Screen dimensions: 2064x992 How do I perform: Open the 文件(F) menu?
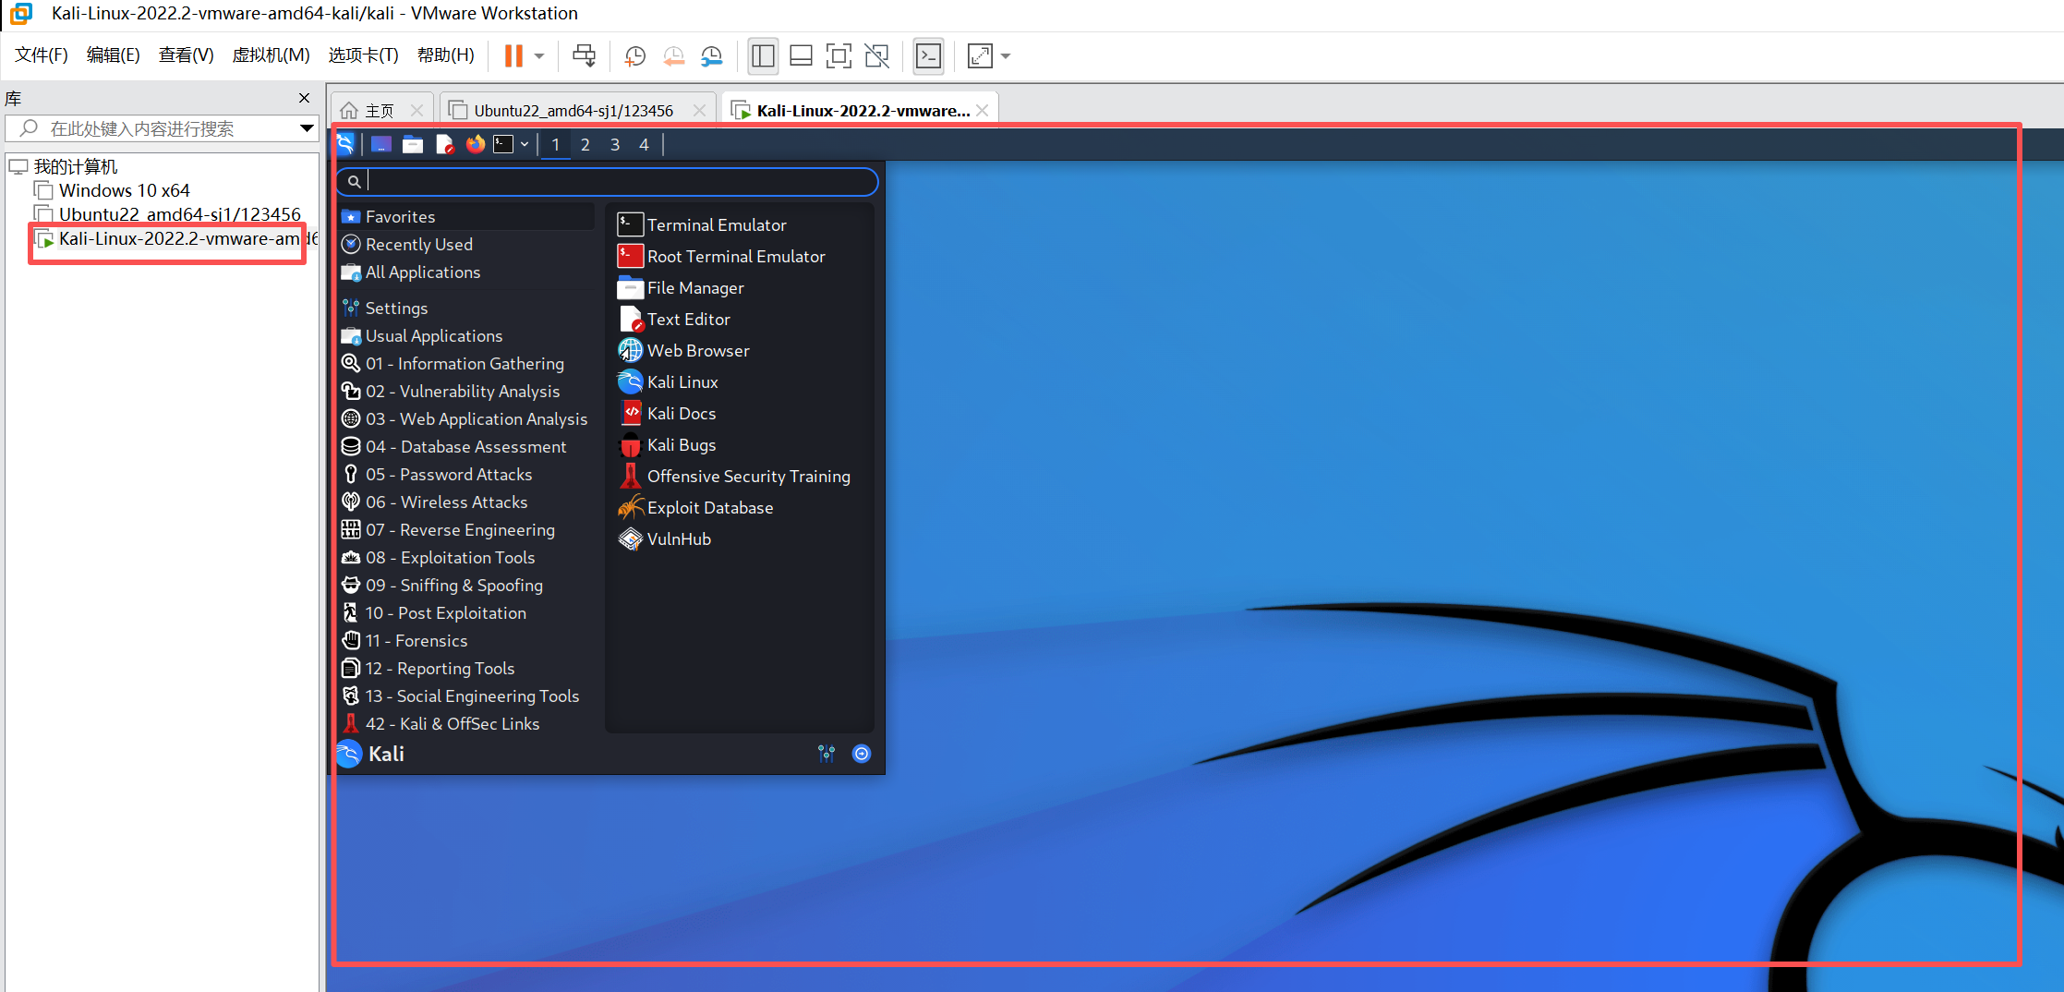tap(42, 55)
